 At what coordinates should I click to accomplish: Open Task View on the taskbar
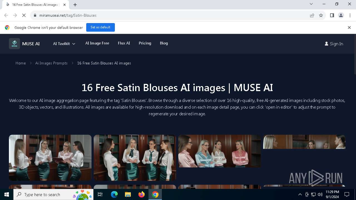(x=100, y=194)
